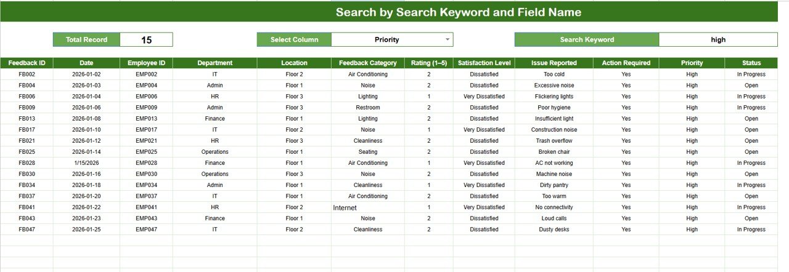
Task: Click the Total Record green label
Action: tap(86, 39)
